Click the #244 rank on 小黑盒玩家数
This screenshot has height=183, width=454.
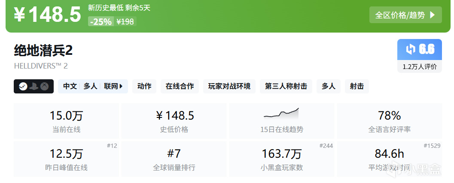point(326,146)
